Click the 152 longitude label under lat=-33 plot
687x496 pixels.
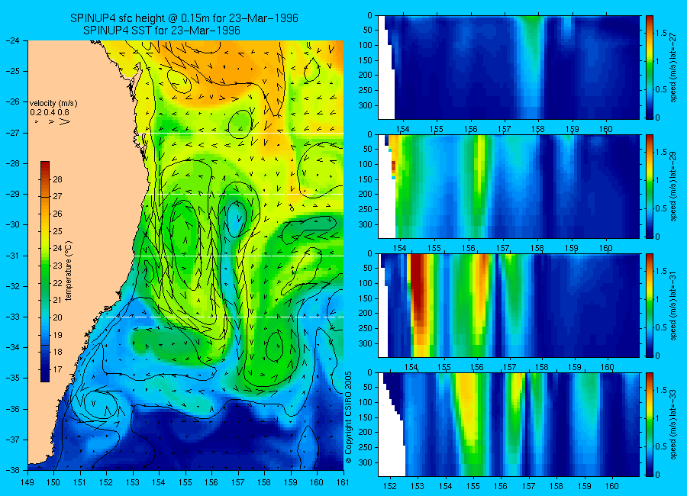[389, 486]
